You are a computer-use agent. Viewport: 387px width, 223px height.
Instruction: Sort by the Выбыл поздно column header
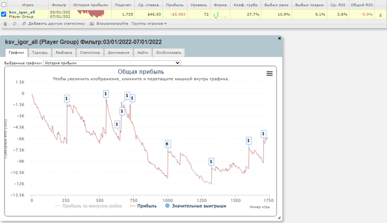pyautogui.click(x=309, y=4)
